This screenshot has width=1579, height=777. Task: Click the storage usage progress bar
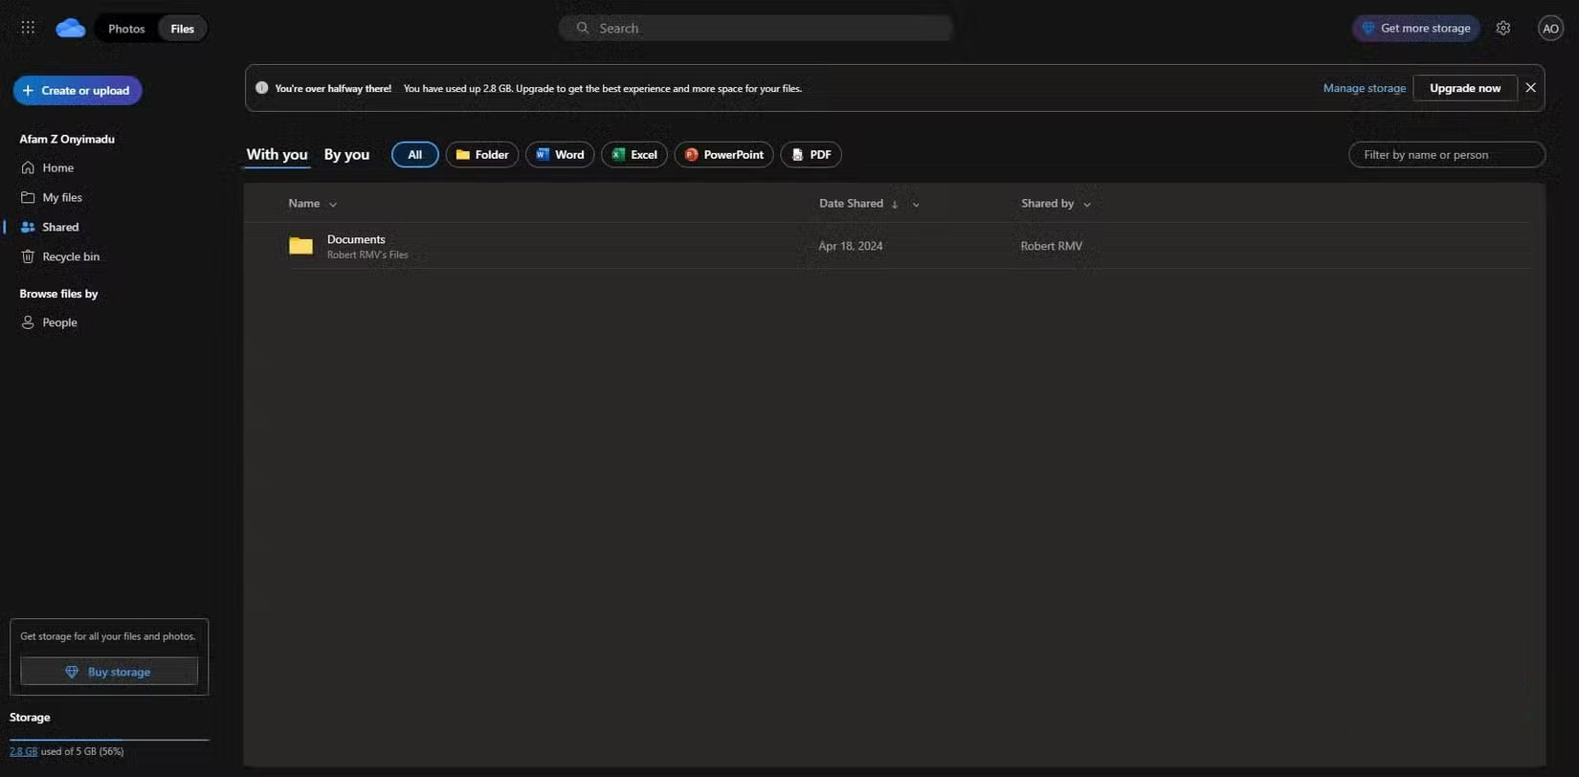click(109, 740)
